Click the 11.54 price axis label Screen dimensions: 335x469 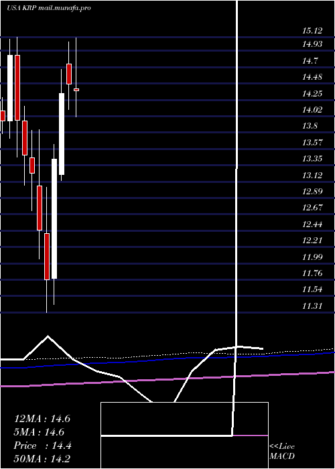[x=312, y=289]
